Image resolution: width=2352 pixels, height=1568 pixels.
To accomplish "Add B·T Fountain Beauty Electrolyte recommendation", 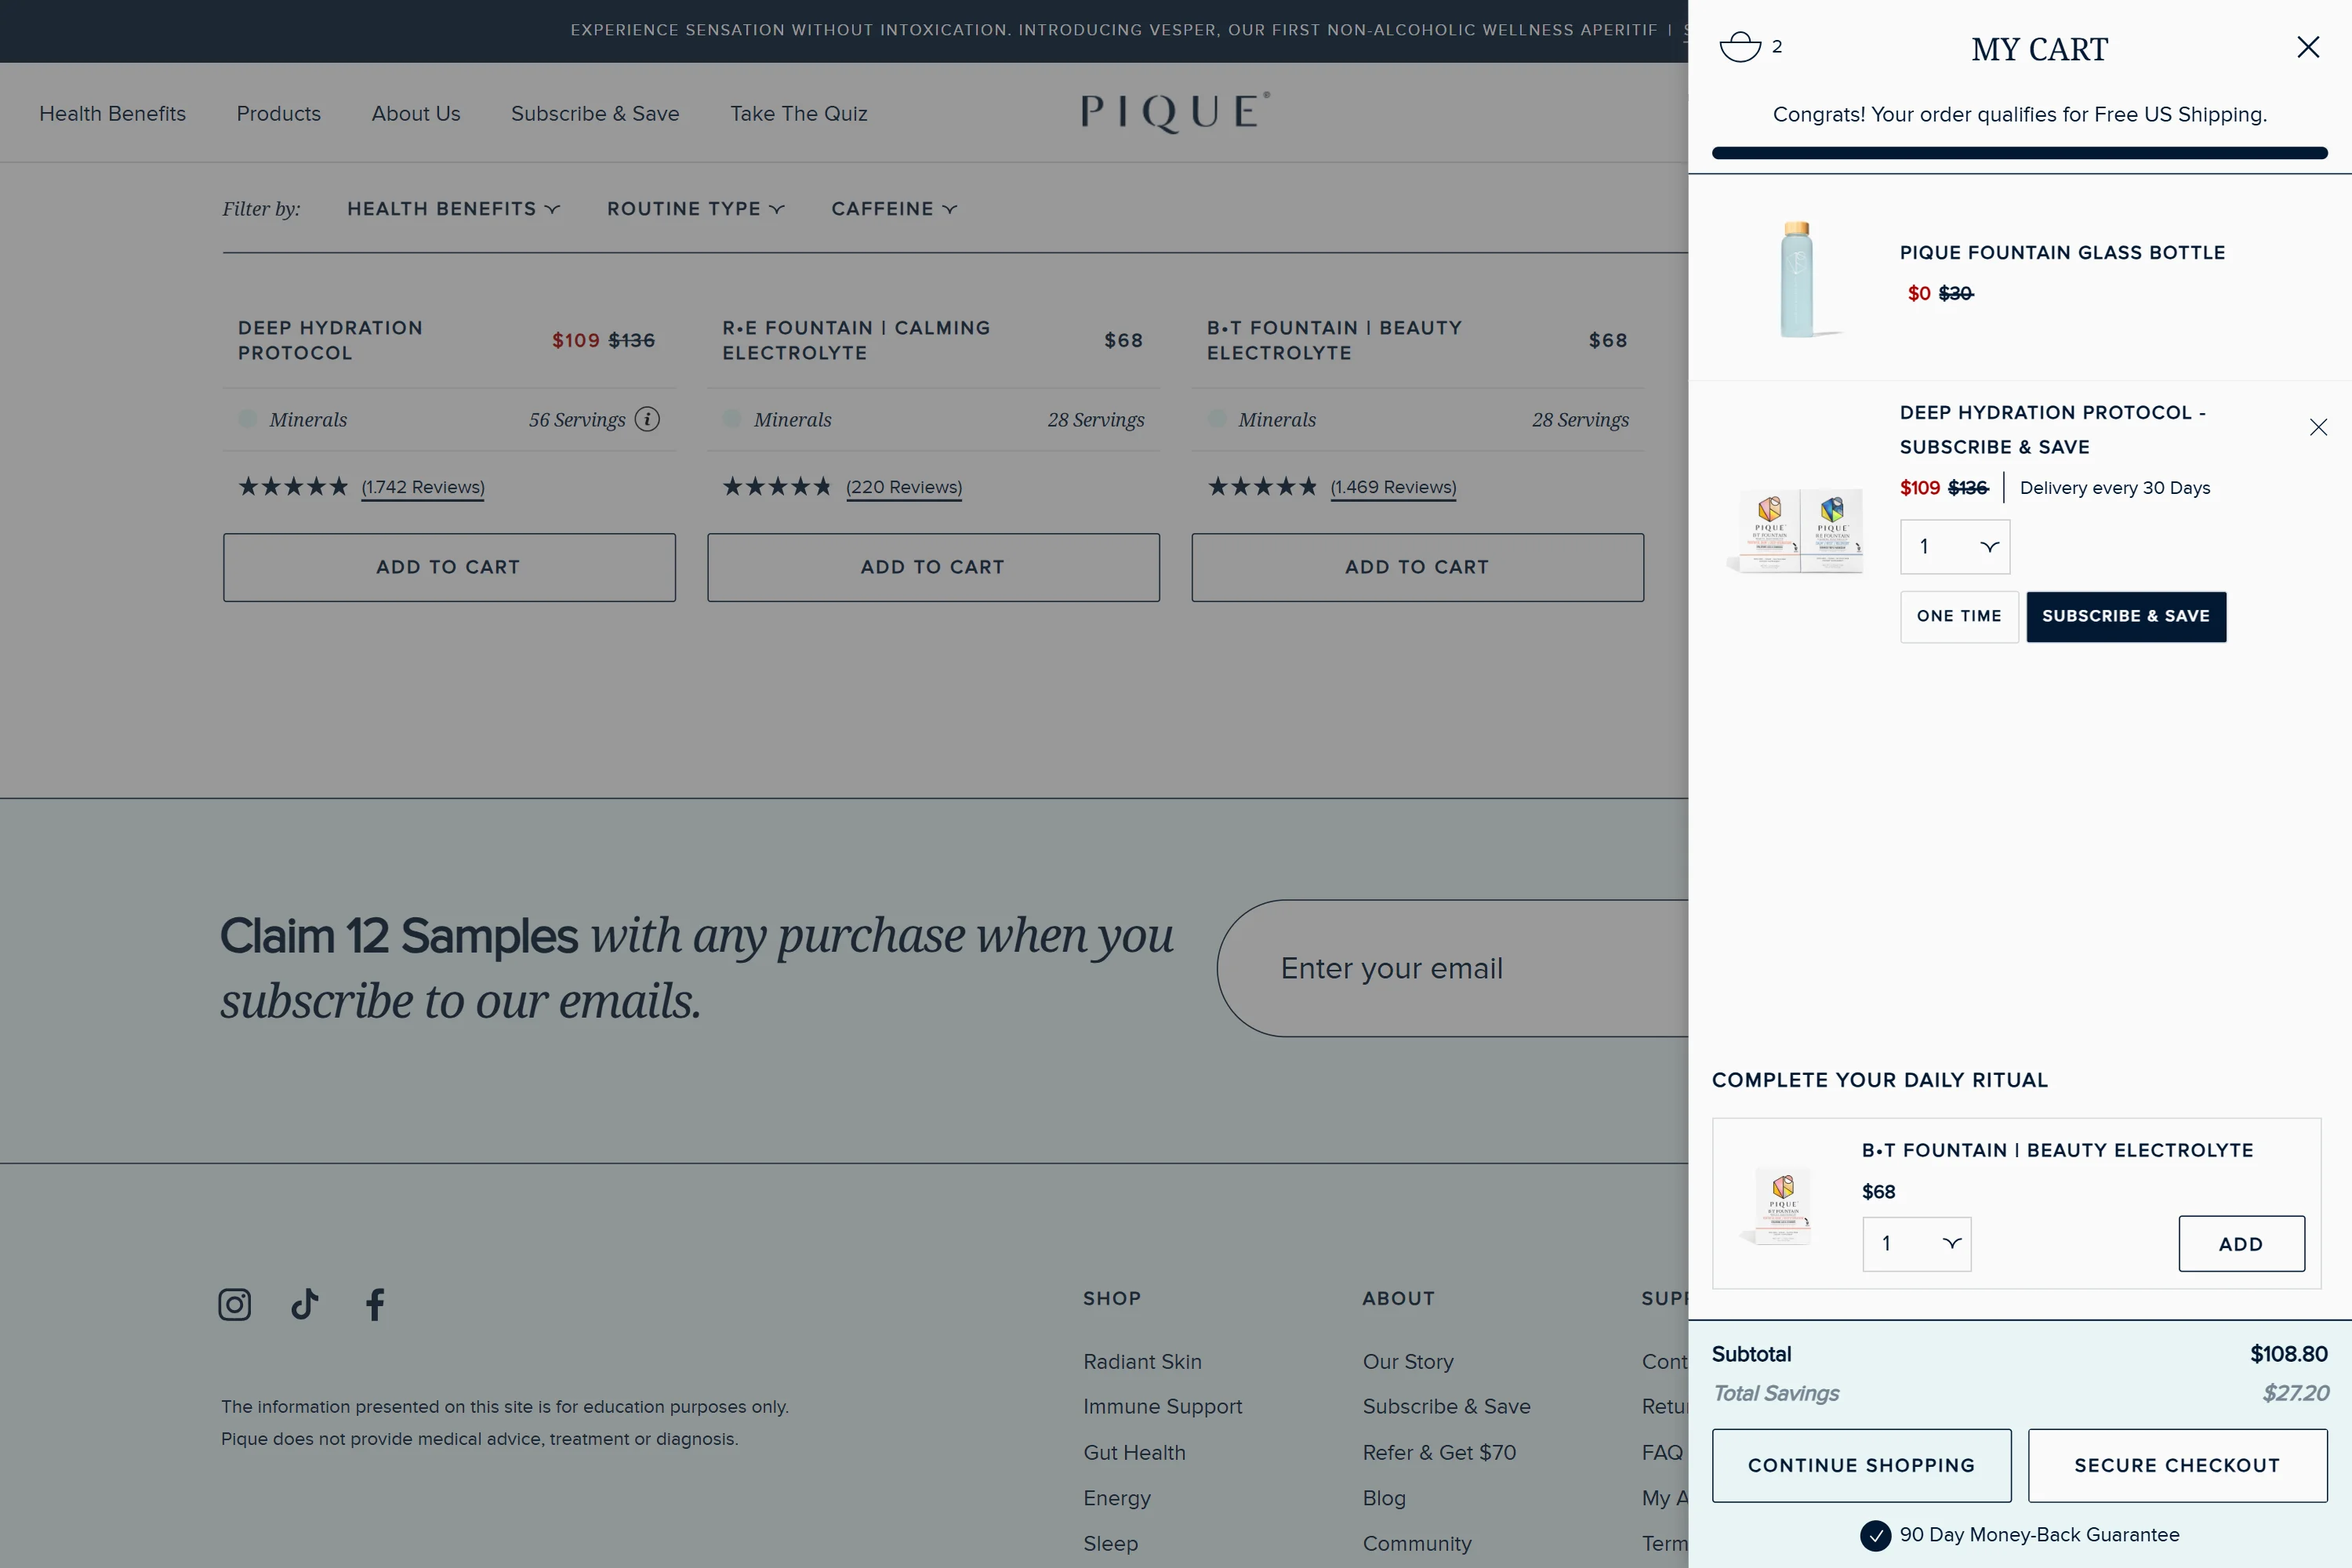I will click(2241, 1244).
